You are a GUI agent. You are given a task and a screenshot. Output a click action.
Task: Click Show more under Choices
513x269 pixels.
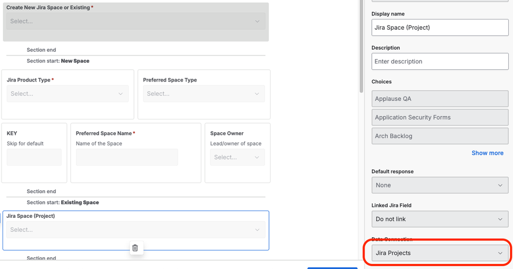[x=487, y=153]
